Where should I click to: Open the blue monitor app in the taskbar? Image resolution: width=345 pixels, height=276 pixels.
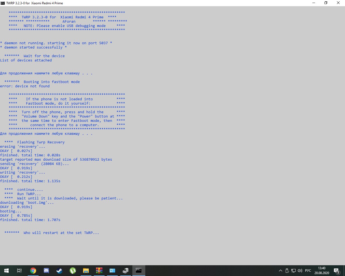pos(112,271)
